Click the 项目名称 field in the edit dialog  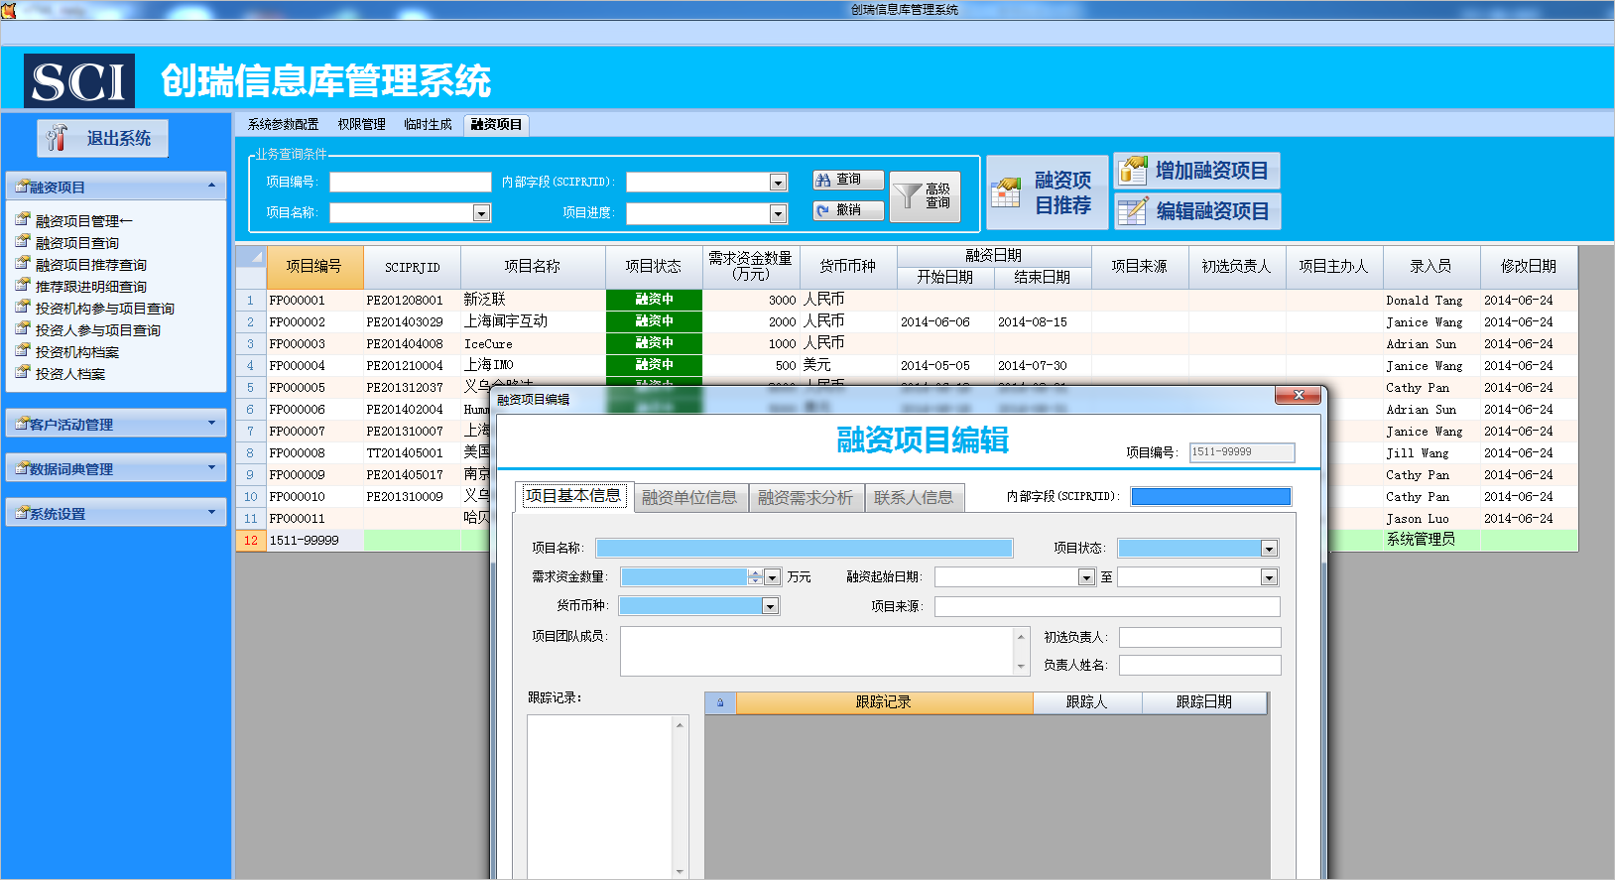pyautogui.click(x=805, y=549)
